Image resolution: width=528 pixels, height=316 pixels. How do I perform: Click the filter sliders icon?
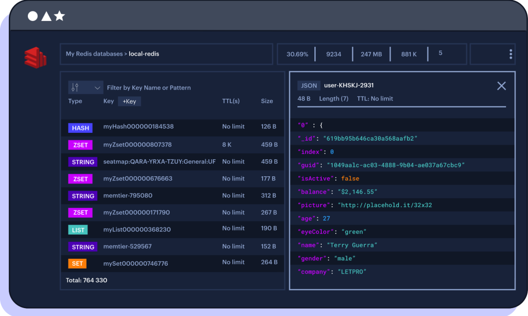[75, 87]
